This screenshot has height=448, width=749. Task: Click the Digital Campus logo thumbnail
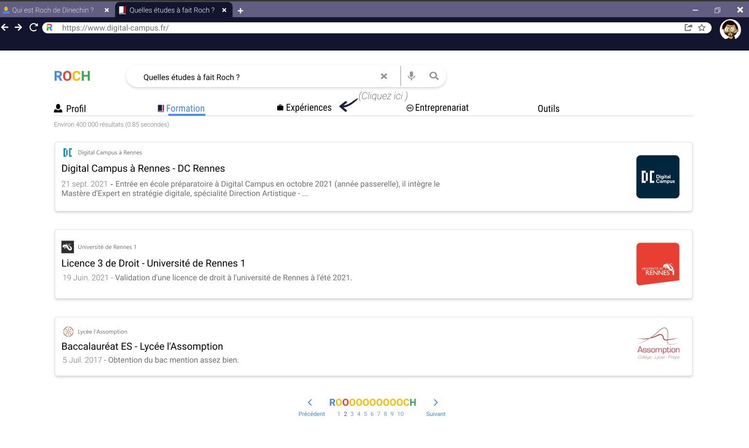(x=658, y=177)
